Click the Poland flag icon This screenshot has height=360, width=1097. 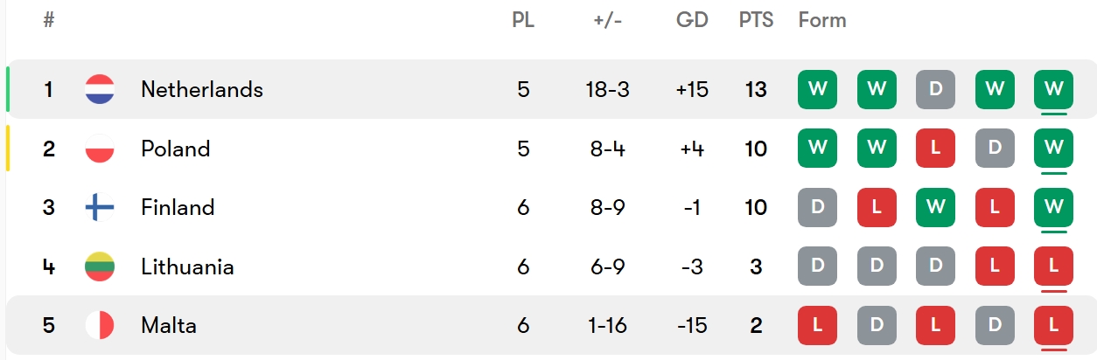[100, 149]
